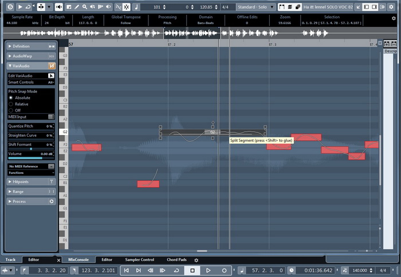Open the Set up Window Layout icon
The height and width of the screenshot is (277, 401).
coord(383,7)
